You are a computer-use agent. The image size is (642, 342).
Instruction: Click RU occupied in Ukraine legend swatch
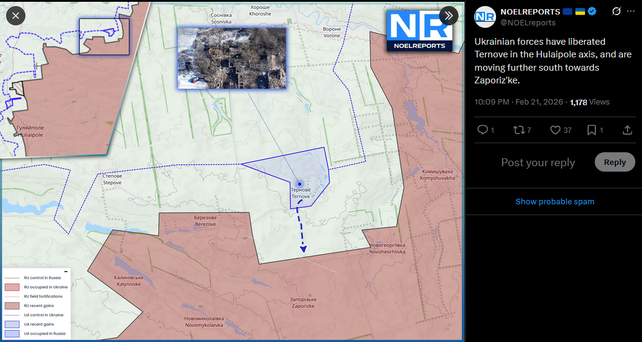pos(12,287)
